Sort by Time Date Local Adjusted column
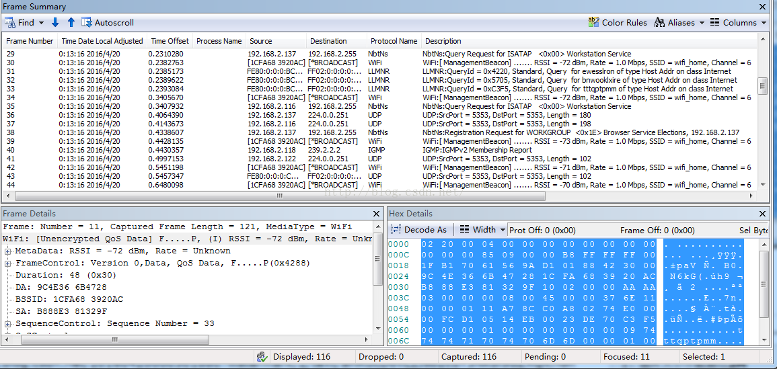 [x=102, y=41]
